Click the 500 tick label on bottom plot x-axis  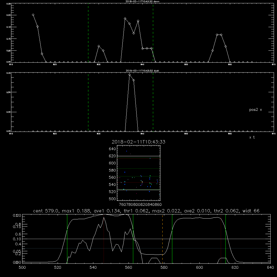[x=22, y=268]
